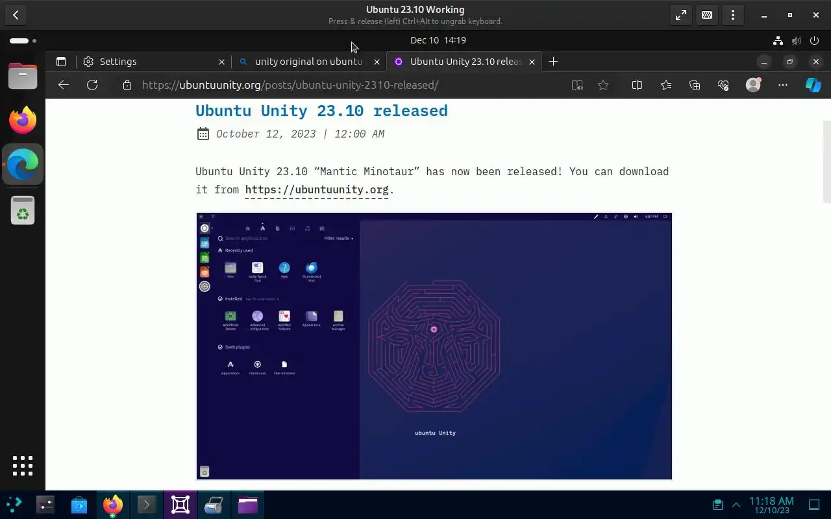The height and width of the screenshot is (519, 831).
Task: Open Files from the Ubuntu dock
Action: [x=23, y=77]
